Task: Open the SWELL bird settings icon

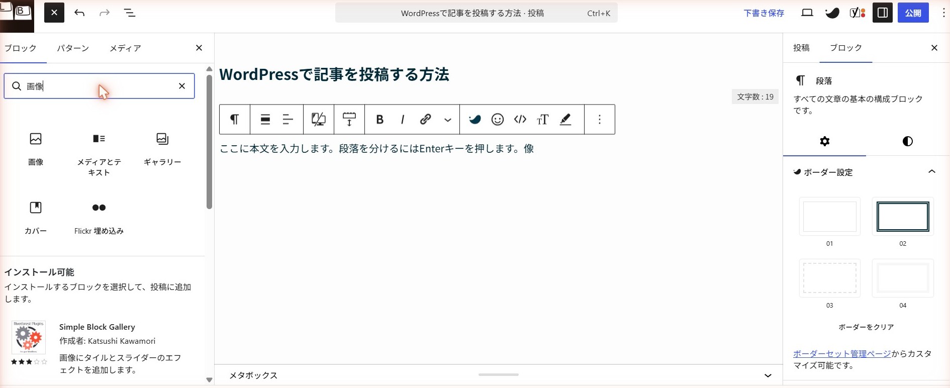Action: click(x=832, y=13)
